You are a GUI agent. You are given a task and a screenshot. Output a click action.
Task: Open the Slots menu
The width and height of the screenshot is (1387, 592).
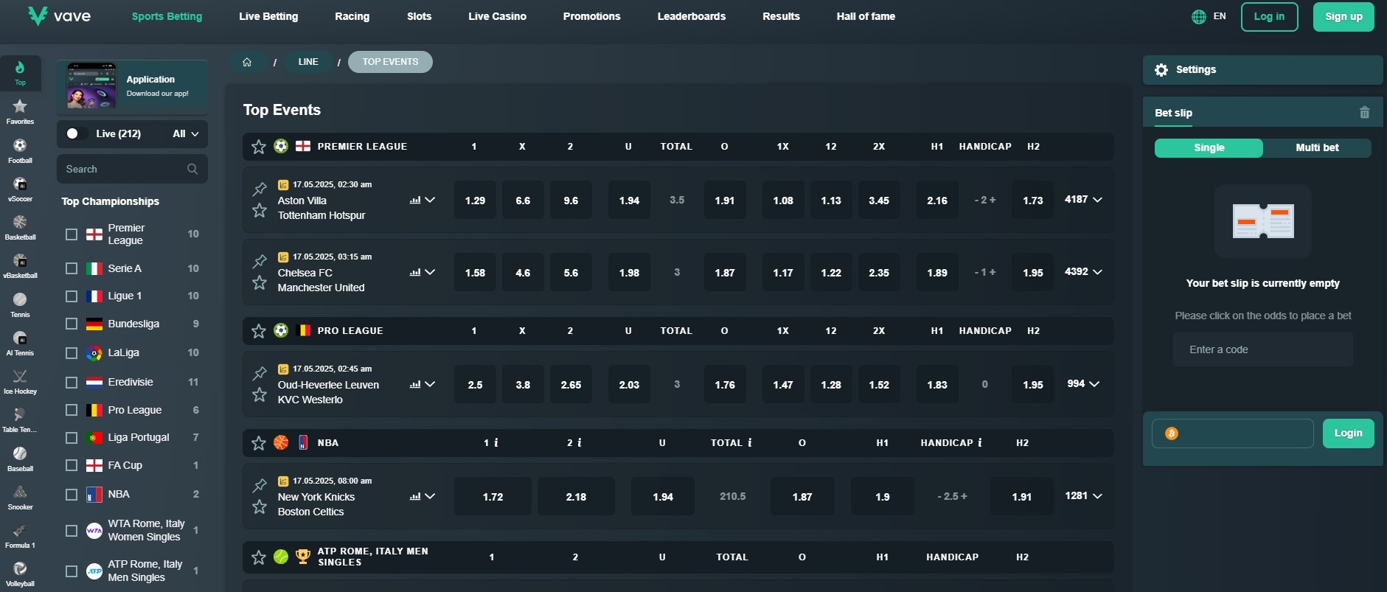coord(419,16)
